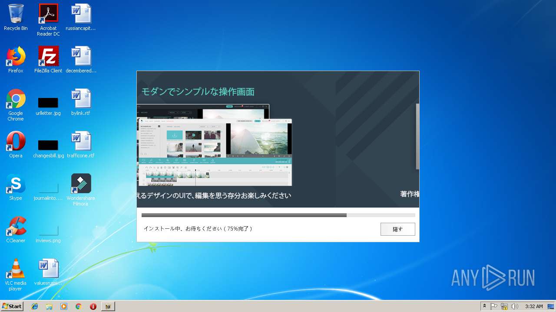
Task: Open Action Center flag icon
Action: (494, 306)
